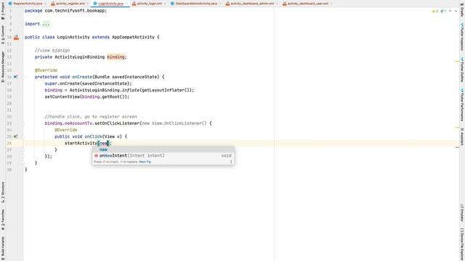Viewport: 465px width, 261px height.
Task: Open completion popup more options menu
Action: click(x=231, y=162)
